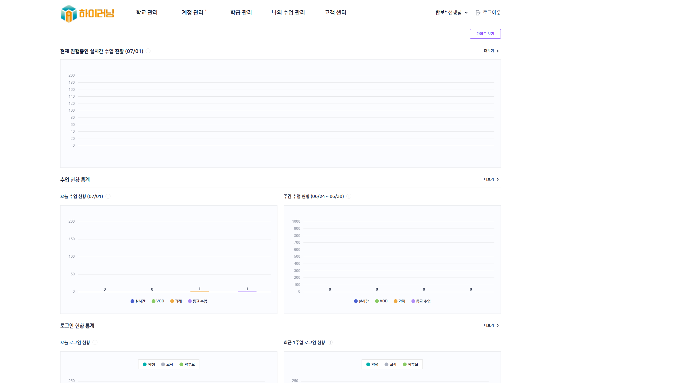675x383 pixels.
Task: Click the 등교 수업 bar in today's chart
Action: point(247,291)
